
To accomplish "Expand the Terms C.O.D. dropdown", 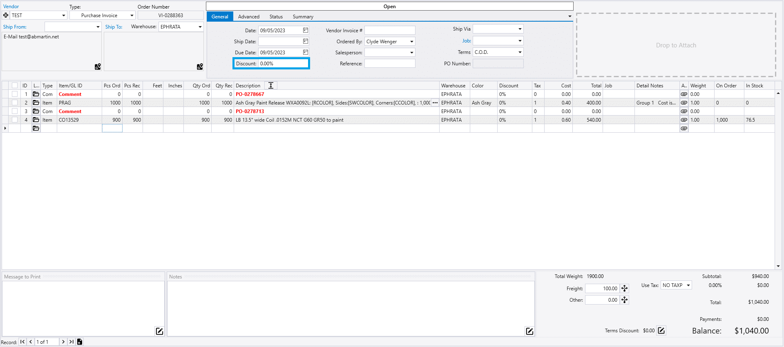I will 520,52.
